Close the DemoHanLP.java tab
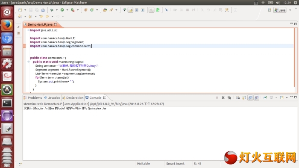This screenshot has height=168, width=299. coord(55,24)
